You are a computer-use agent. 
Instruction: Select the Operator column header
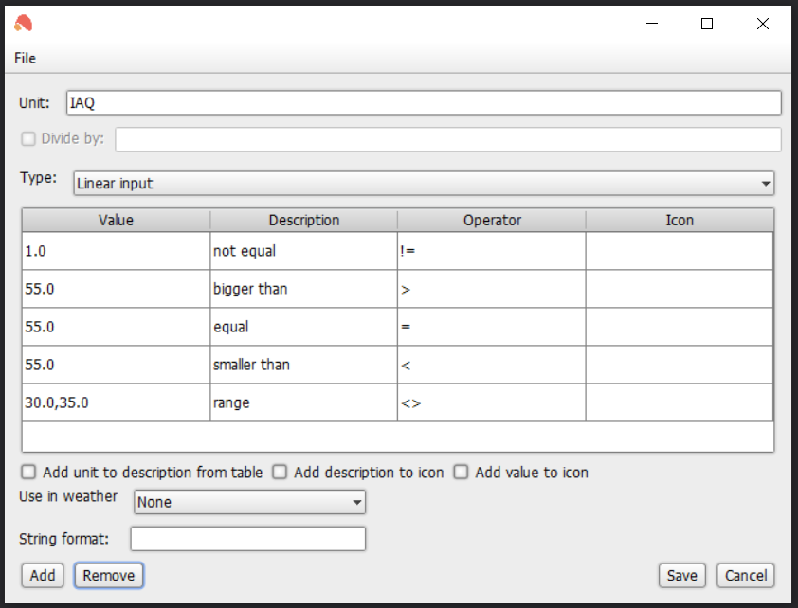coord(492,220)
